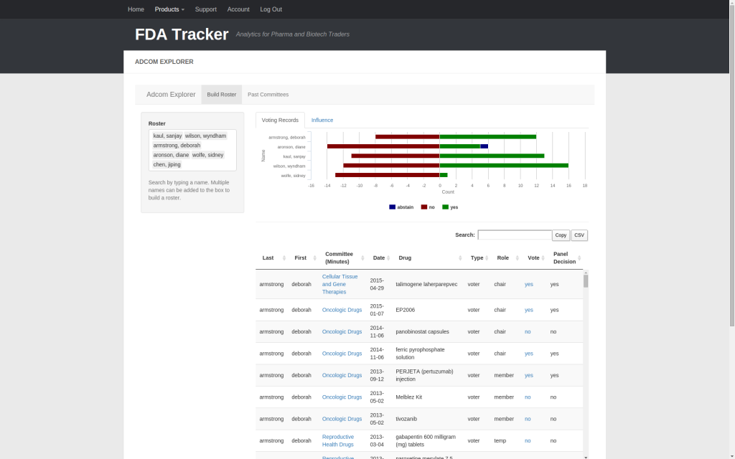Click the table scrollbar down arrow
Viewport: 735px width, 459px height.
click(586, 457)
